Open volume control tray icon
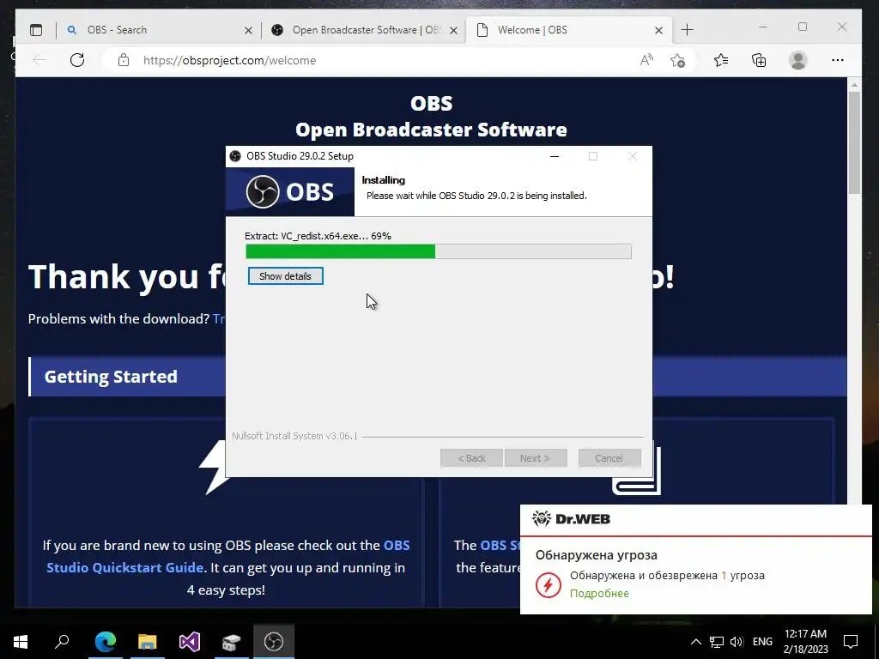 (737, 642)
